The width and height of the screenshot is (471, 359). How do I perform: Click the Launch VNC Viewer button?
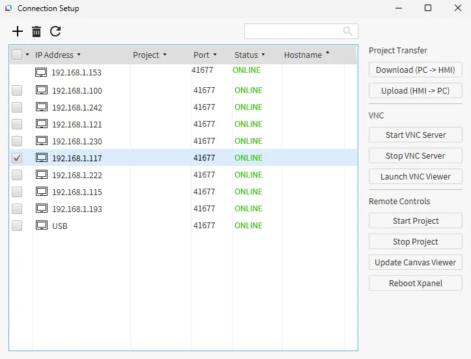(415, 176)
